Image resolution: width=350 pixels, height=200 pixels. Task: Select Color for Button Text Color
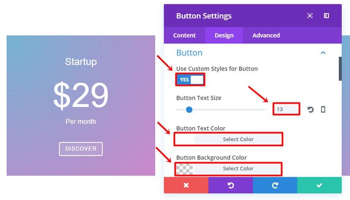coord(238,139)
